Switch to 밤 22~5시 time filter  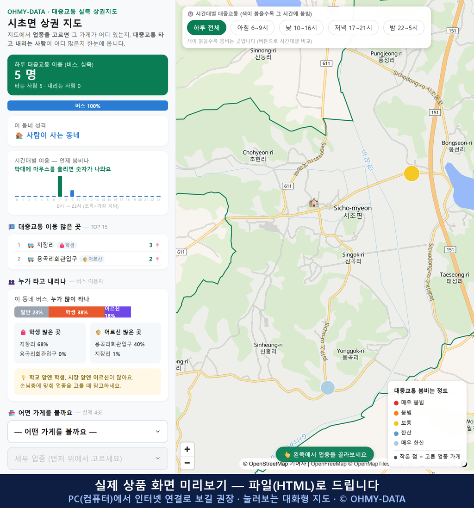(x=404, y=28)
